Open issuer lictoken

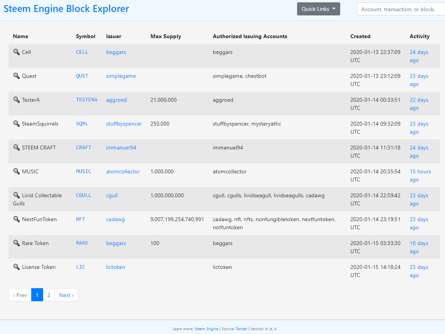116,267
